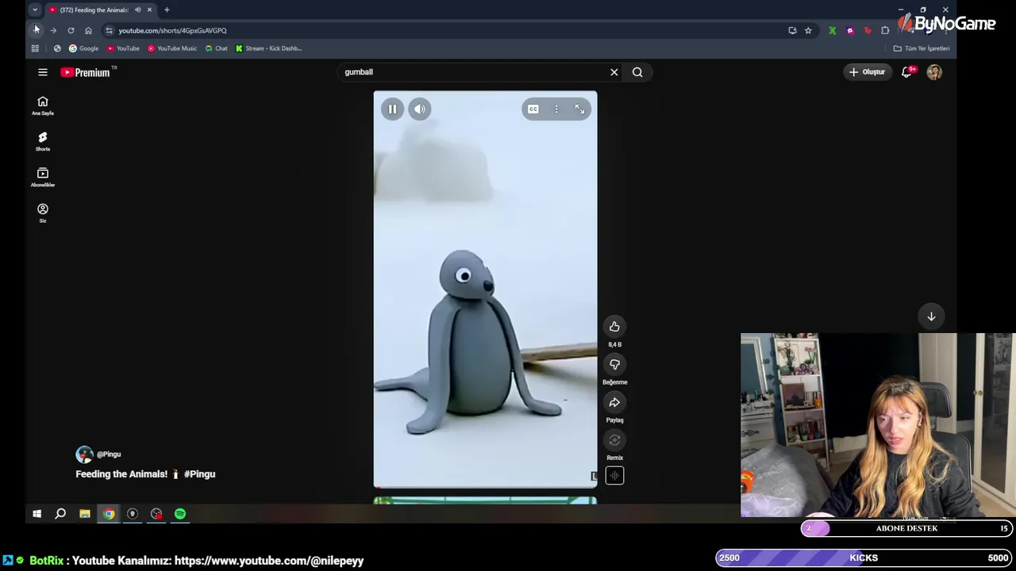Open the YouTube Music bookmark
Viewport: 1016px width, 571px height.
[172, 48]
